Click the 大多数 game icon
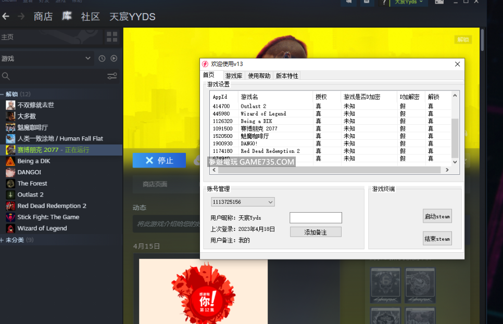This screenshot has width=503, height=324. pyautogui.click(x=10, y=116)
